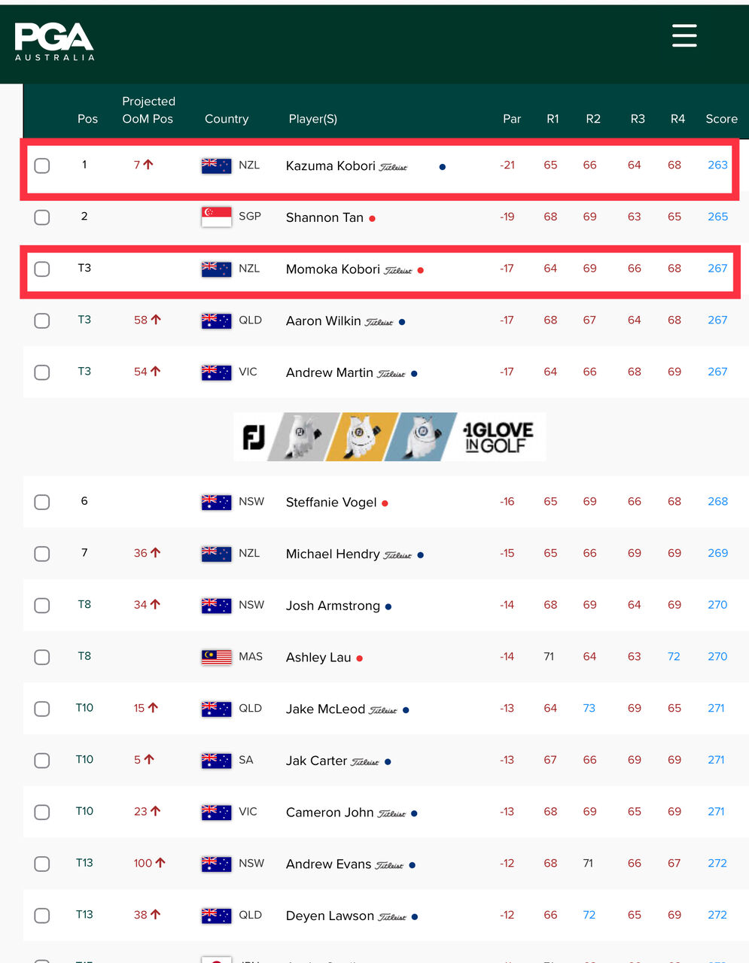This screenshot has height=963, width=749.
Task: Select Shannon Tan's row checkbox
Action: pos(42,217)
